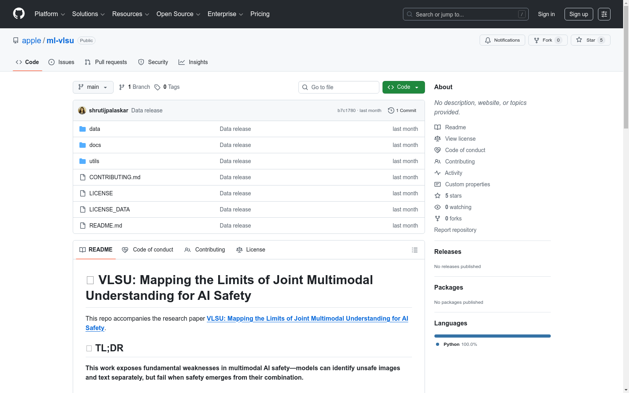
Task: Expand the Resources menu
Action: click(131, 14)
